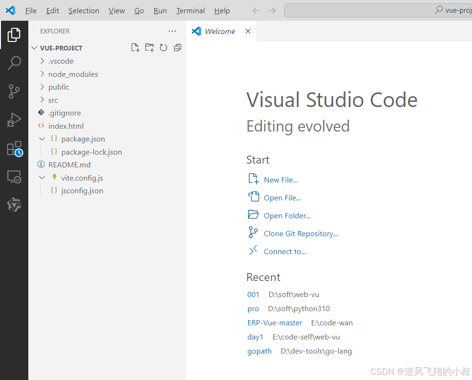Click the New File icon in Explorer header
The image size is (472, 380).
(135, 48)
